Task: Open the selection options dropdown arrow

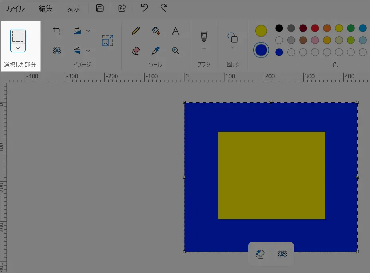Action: click(x=18, y=48)
